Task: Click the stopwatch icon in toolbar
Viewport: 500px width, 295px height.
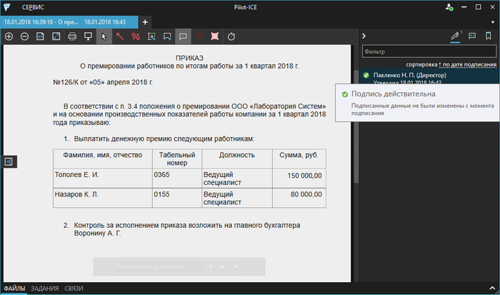Action: click(x=231, y=36)
